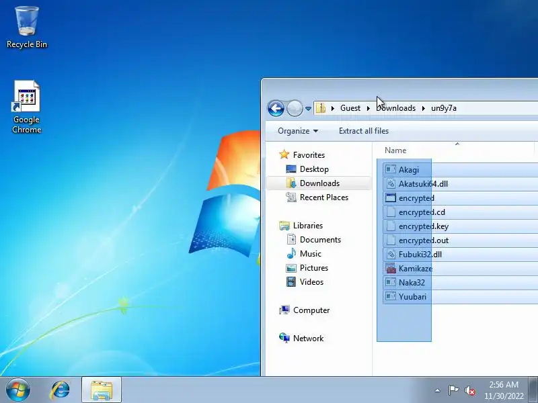Launch Internet Explorer from the taskbar
The width and height of the screenshot is (538, 403).
pos(60,390)
